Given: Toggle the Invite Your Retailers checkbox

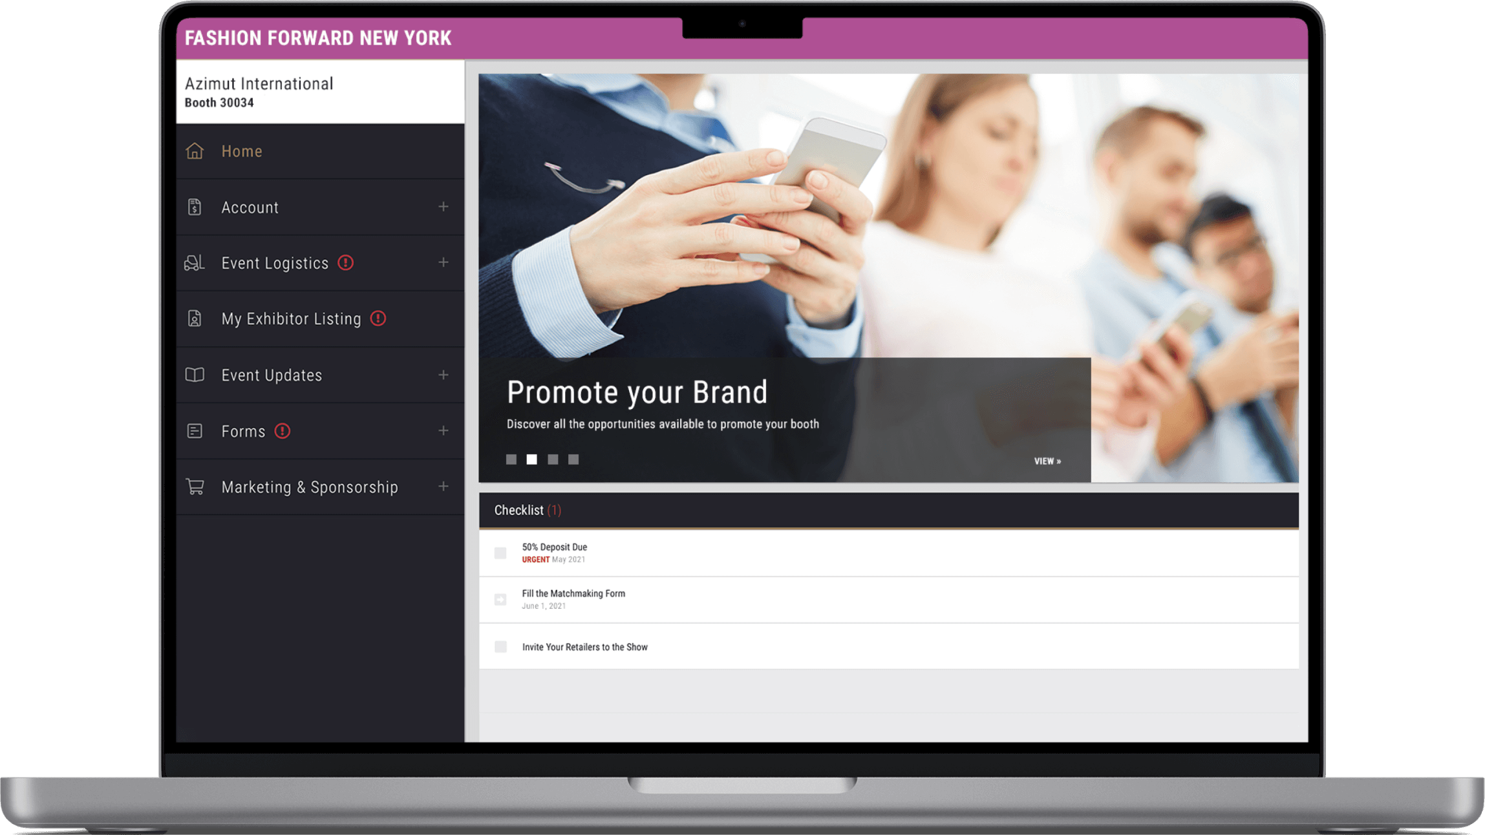Looking at the screenshot, I should [x=501, y=646].
